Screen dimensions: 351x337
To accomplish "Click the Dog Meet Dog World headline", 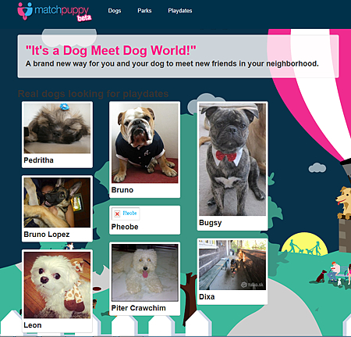I will click(111, 50).
